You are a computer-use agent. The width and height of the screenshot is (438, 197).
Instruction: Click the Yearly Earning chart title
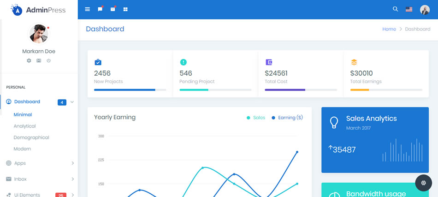[115, 117]
